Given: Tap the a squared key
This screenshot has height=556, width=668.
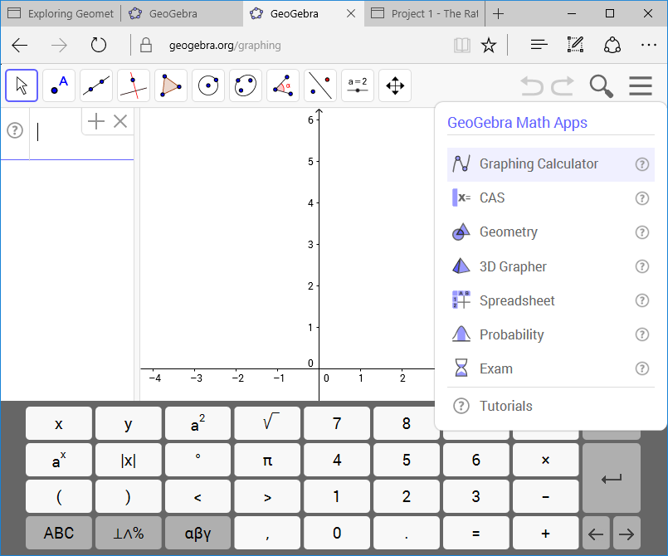Looking at the screenshot, I should 197,423.
